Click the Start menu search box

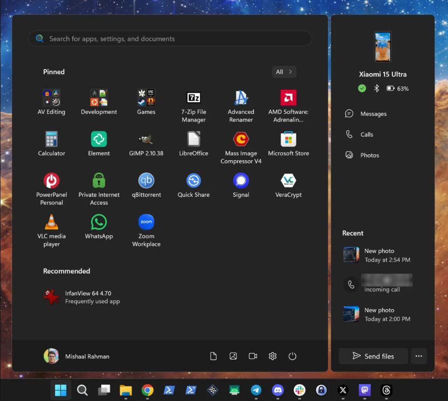[x=170, y=39]
